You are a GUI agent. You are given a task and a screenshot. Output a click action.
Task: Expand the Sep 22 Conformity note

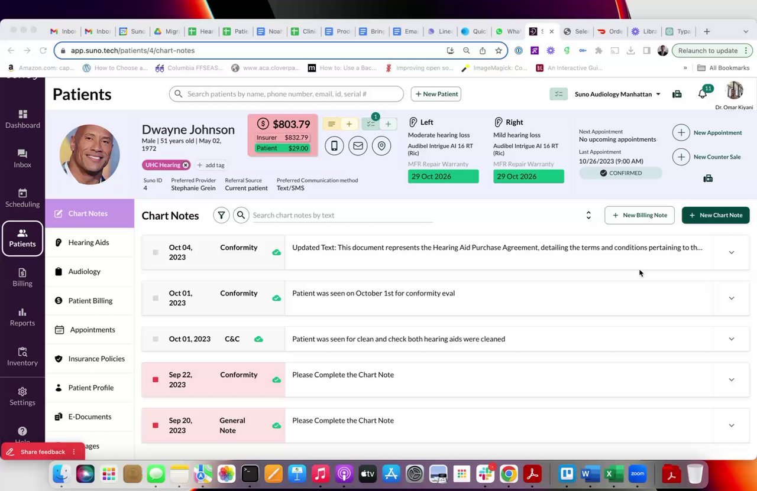coord(732,379)
